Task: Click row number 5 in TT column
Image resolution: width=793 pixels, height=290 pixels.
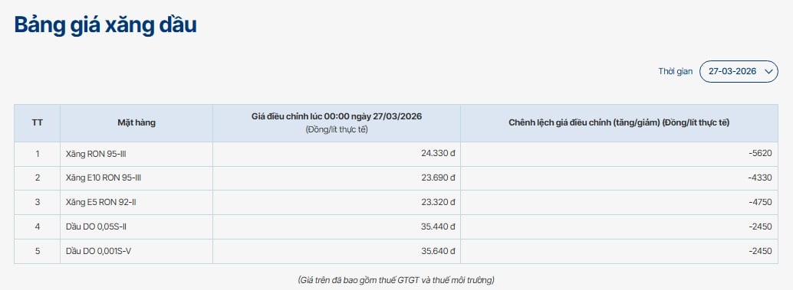Action: pos(37,251)
